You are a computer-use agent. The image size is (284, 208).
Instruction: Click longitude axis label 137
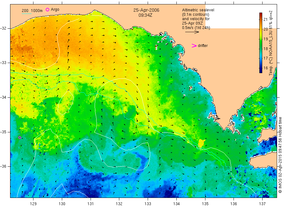point(263,204)
